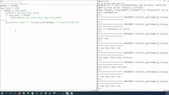Place cursor on 'money = 100000' line
The image size is (169, 95).
(x=10, y=6)
